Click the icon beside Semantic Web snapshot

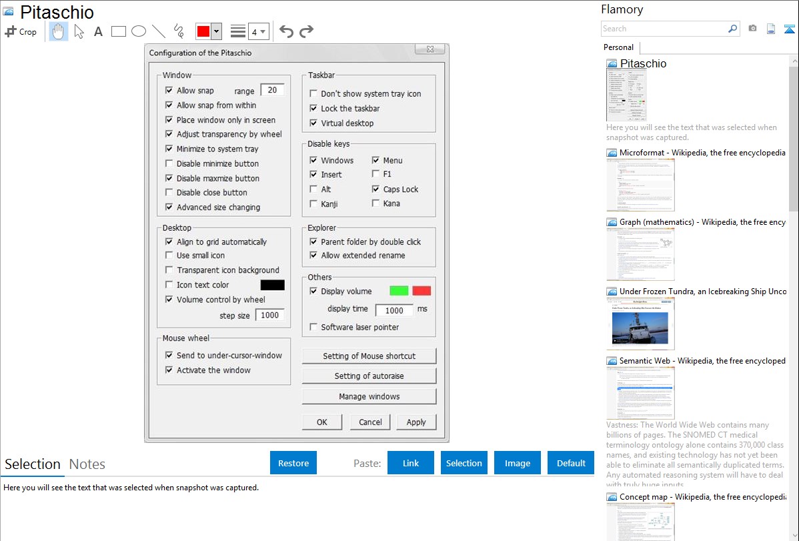point(612,361)
